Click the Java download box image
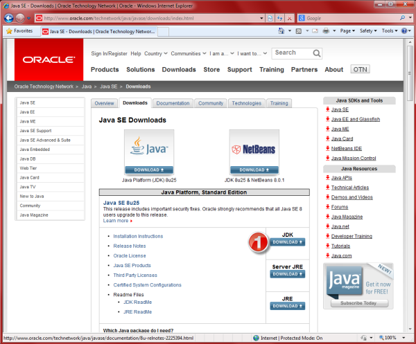Viewport: 416px width, 344px height. pos(149,152)
